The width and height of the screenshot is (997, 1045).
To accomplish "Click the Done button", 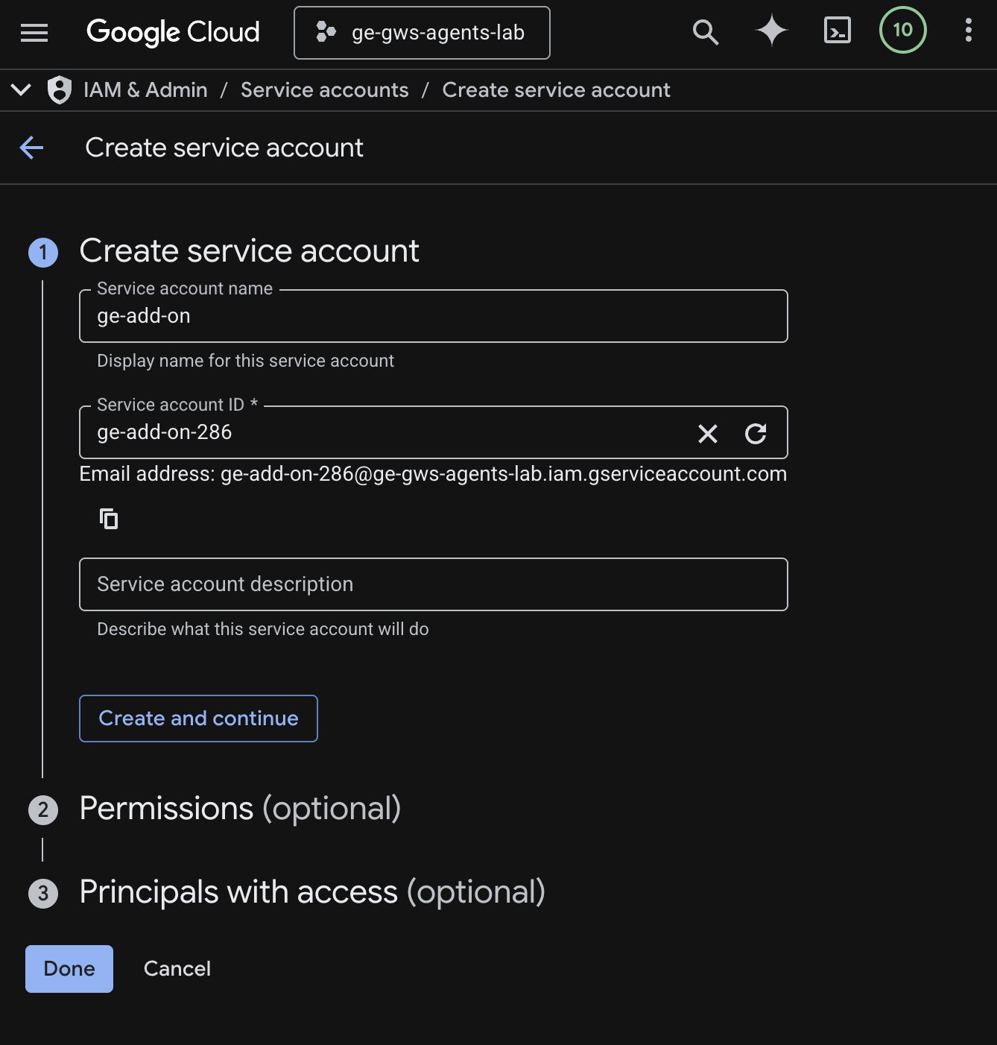I will click(x=69, y=968).
